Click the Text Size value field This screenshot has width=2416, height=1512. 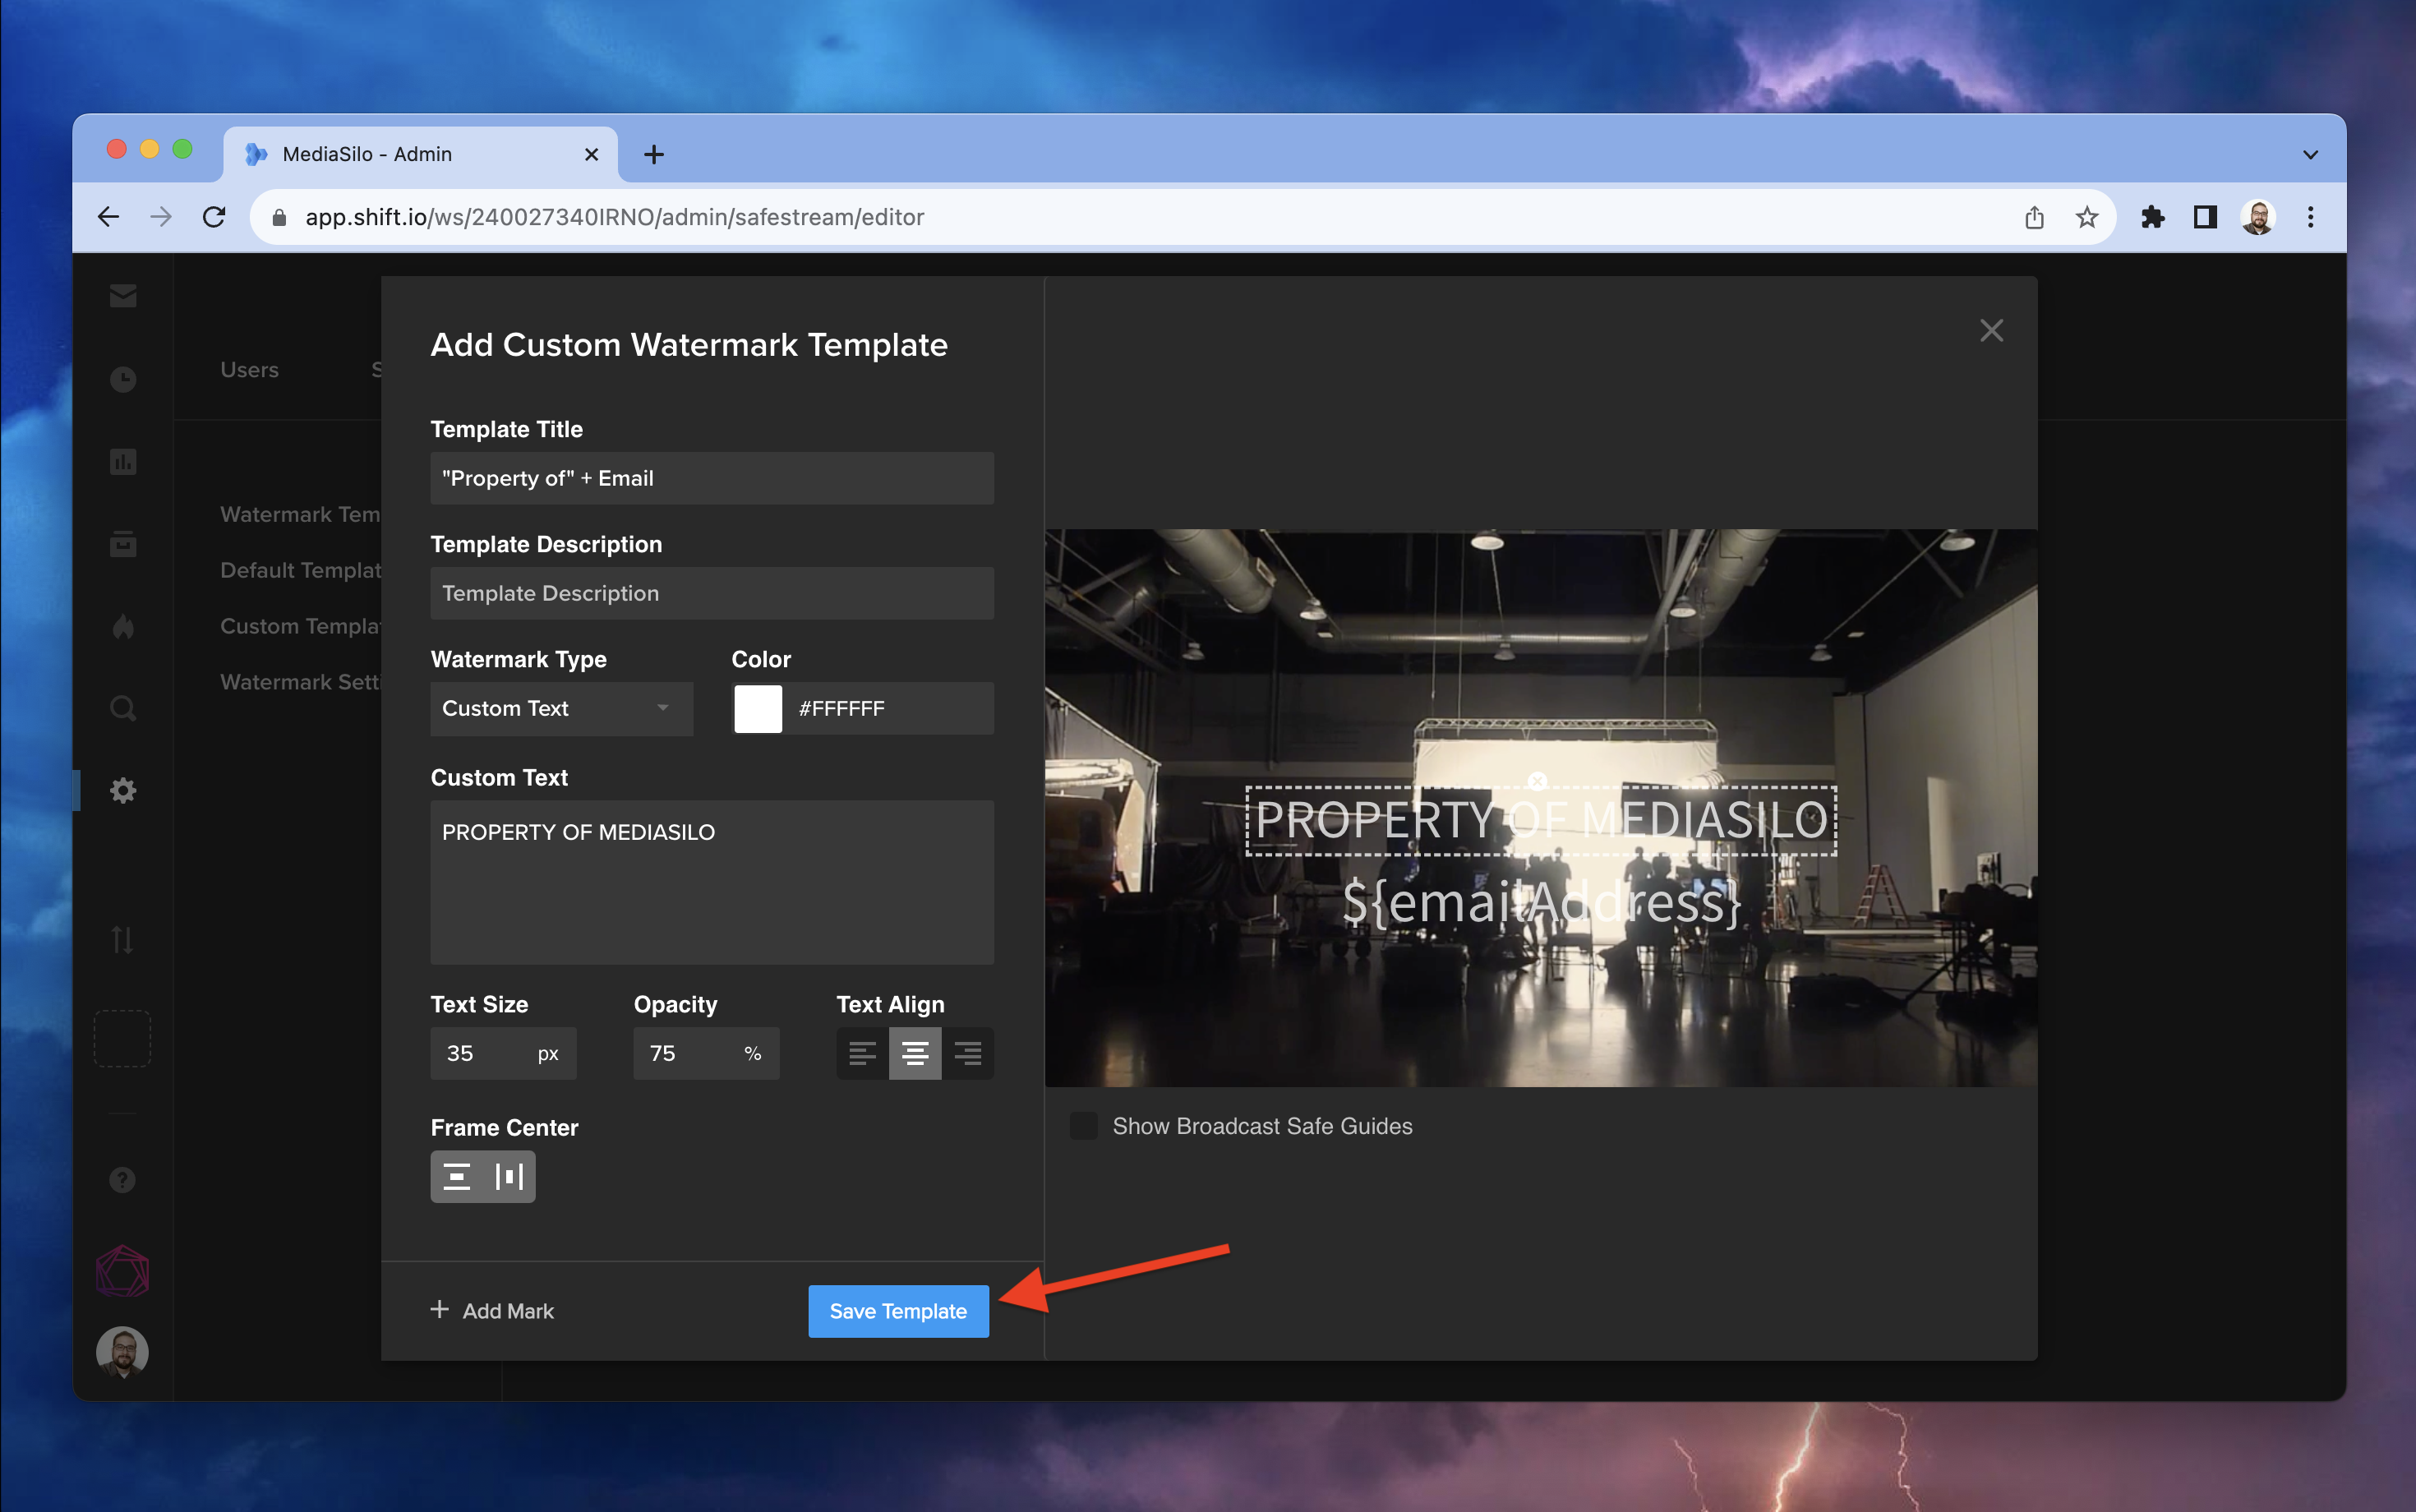pos(503,1053)
